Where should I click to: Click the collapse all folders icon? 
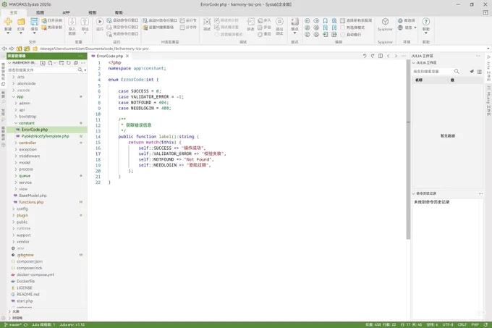click(x=76, y=63)
